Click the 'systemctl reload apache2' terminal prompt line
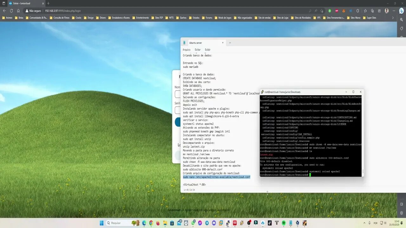 point(300,171)
